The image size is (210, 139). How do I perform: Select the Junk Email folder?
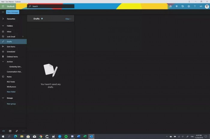11,37
